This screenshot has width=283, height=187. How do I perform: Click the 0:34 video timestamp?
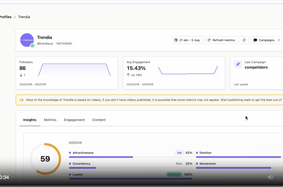pyautogui.click(x=4, y=177)
